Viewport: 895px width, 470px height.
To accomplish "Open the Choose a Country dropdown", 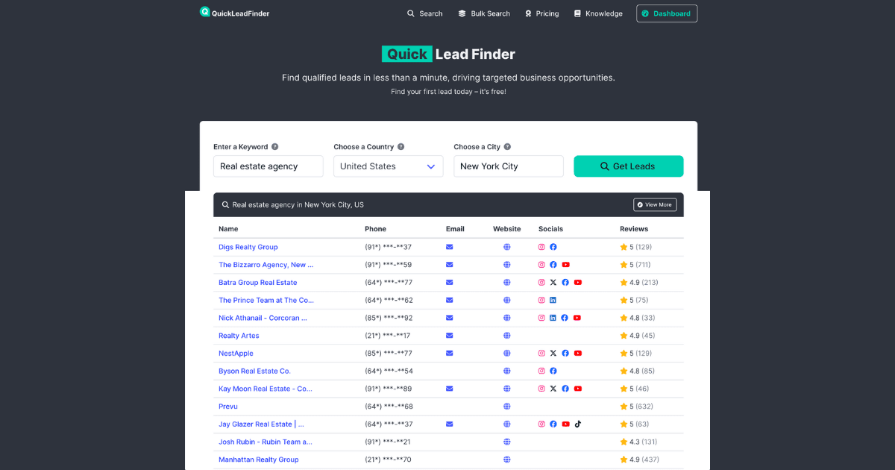I will click(389, 166).
